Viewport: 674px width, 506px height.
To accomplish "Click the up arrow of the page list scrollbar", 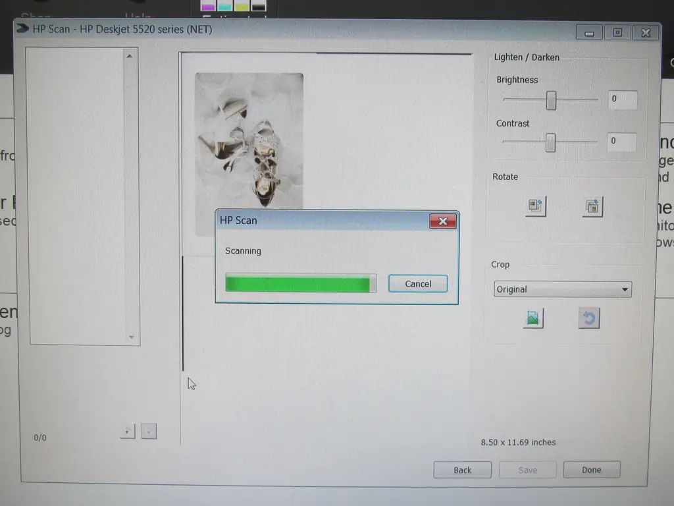I will [130, 56].
